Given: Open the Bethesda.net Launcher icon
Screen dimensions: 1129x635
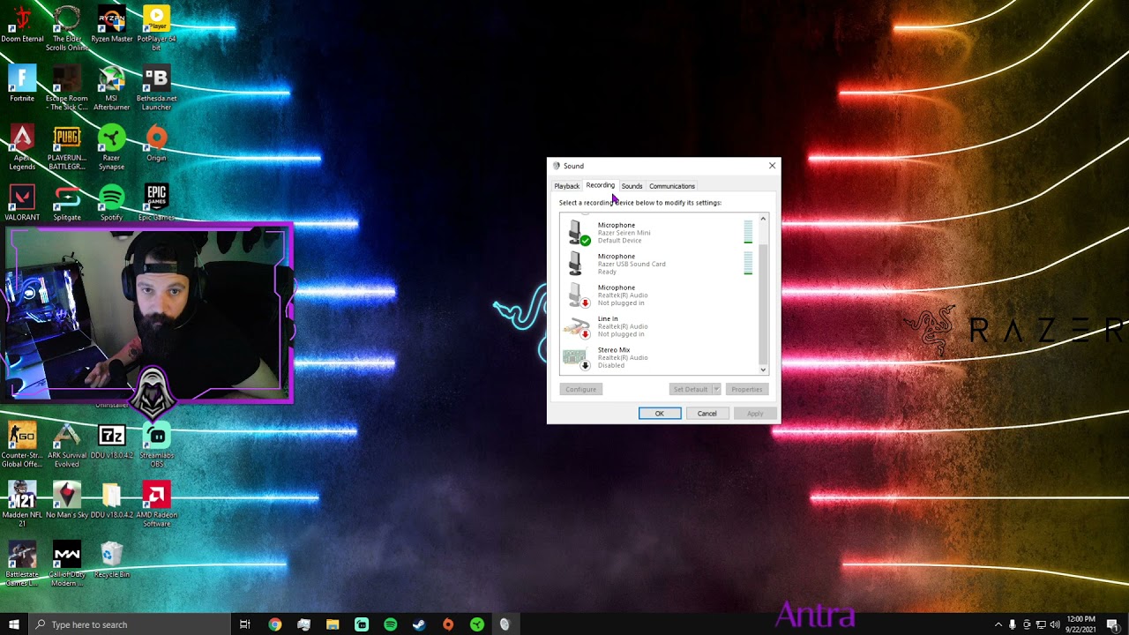Looking at the screenshot, I should click(x=156, y=88).
